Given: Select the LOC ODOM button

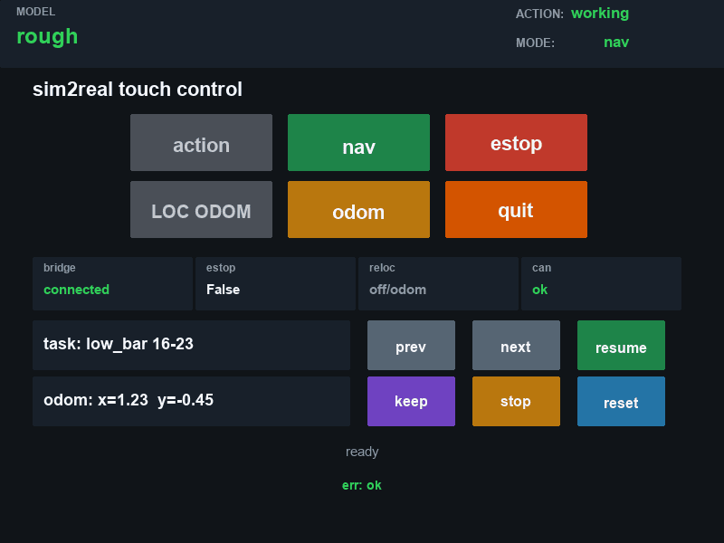Looking at the screenshot, I should (x=201, y=210).
